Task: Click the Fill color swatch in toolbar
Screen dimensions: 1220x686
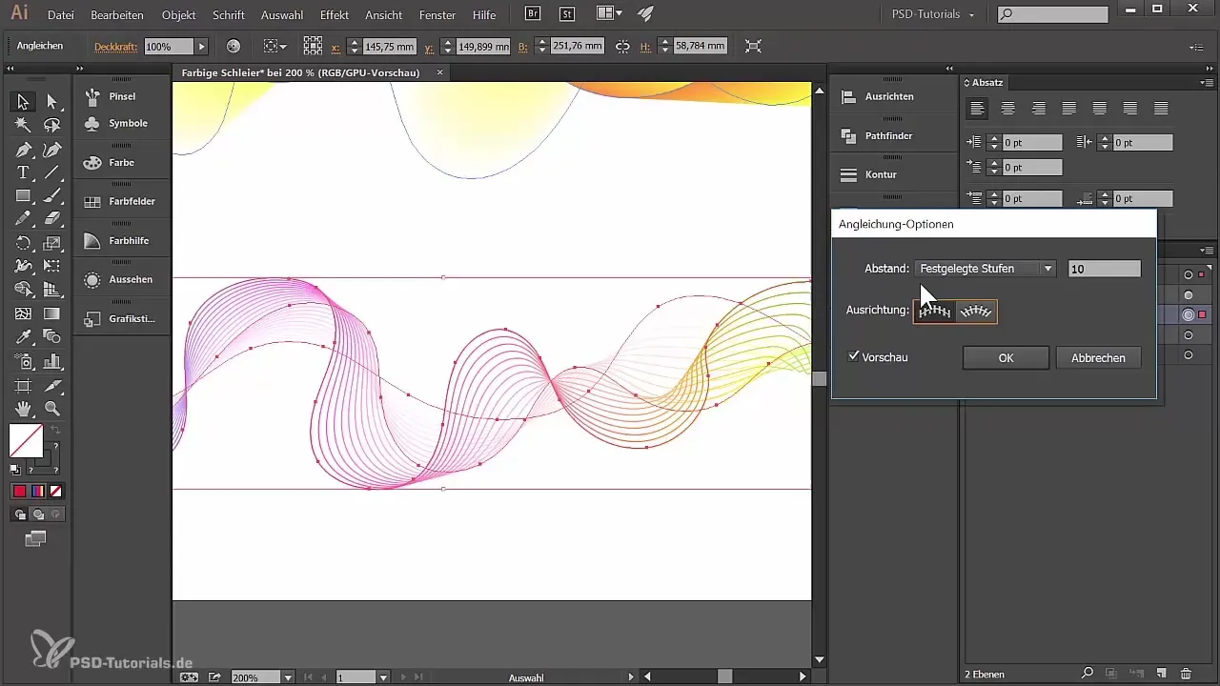Action: [26, 440]
